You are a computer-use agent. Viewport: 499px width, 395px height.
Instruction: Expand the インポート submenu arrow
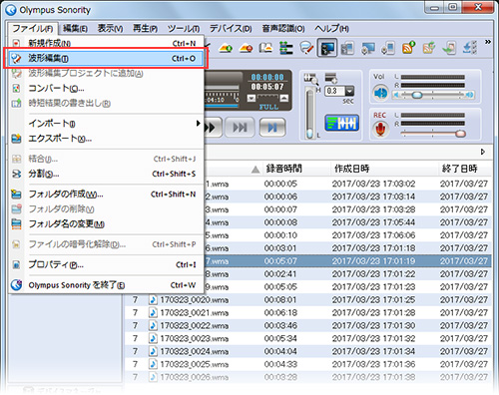pyautogui.click(x=199, y=124)
